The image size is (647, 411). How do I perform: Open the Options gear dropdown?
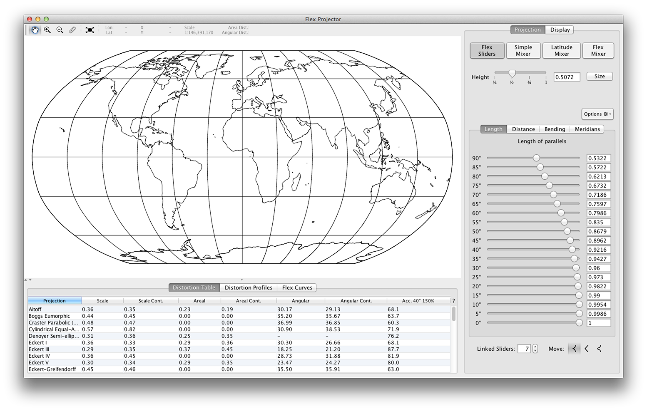597,114
